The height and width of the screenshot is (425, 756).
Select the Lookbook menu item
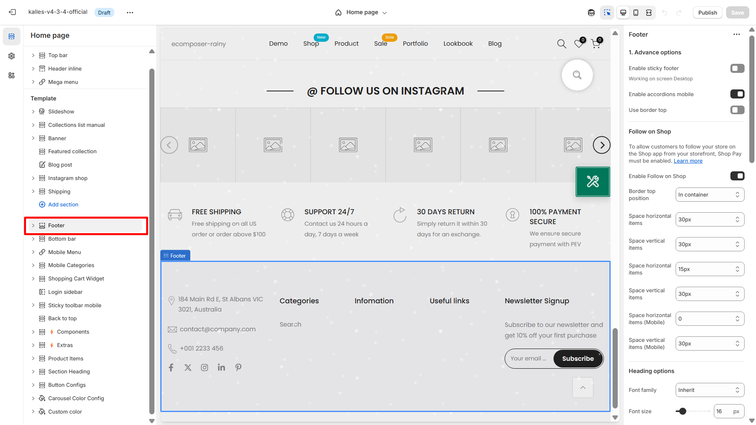(x=458, y=43)
